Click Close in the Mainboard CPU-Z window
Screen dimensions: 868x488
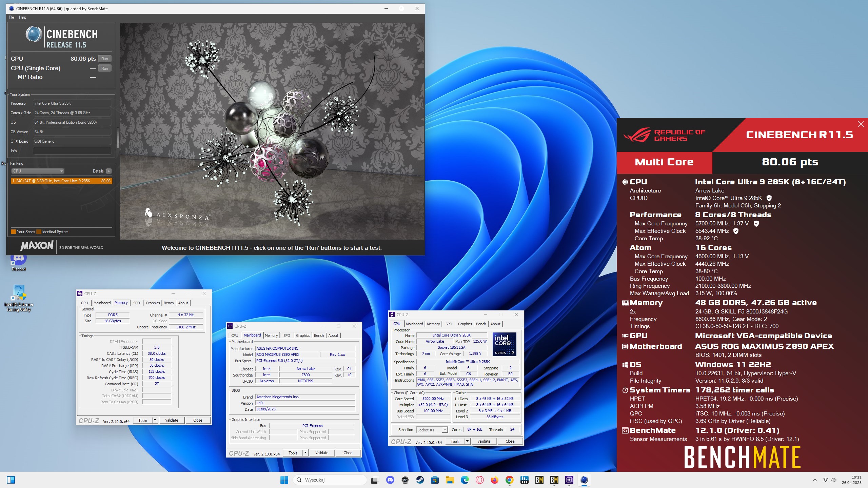click(x=348, y=453)
